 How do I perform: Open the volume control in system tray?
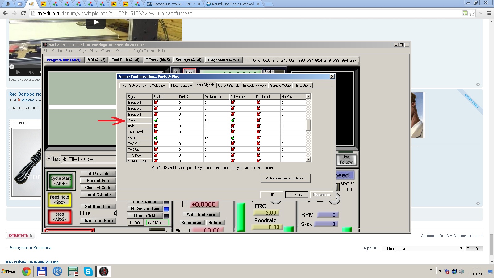[462, 272]
